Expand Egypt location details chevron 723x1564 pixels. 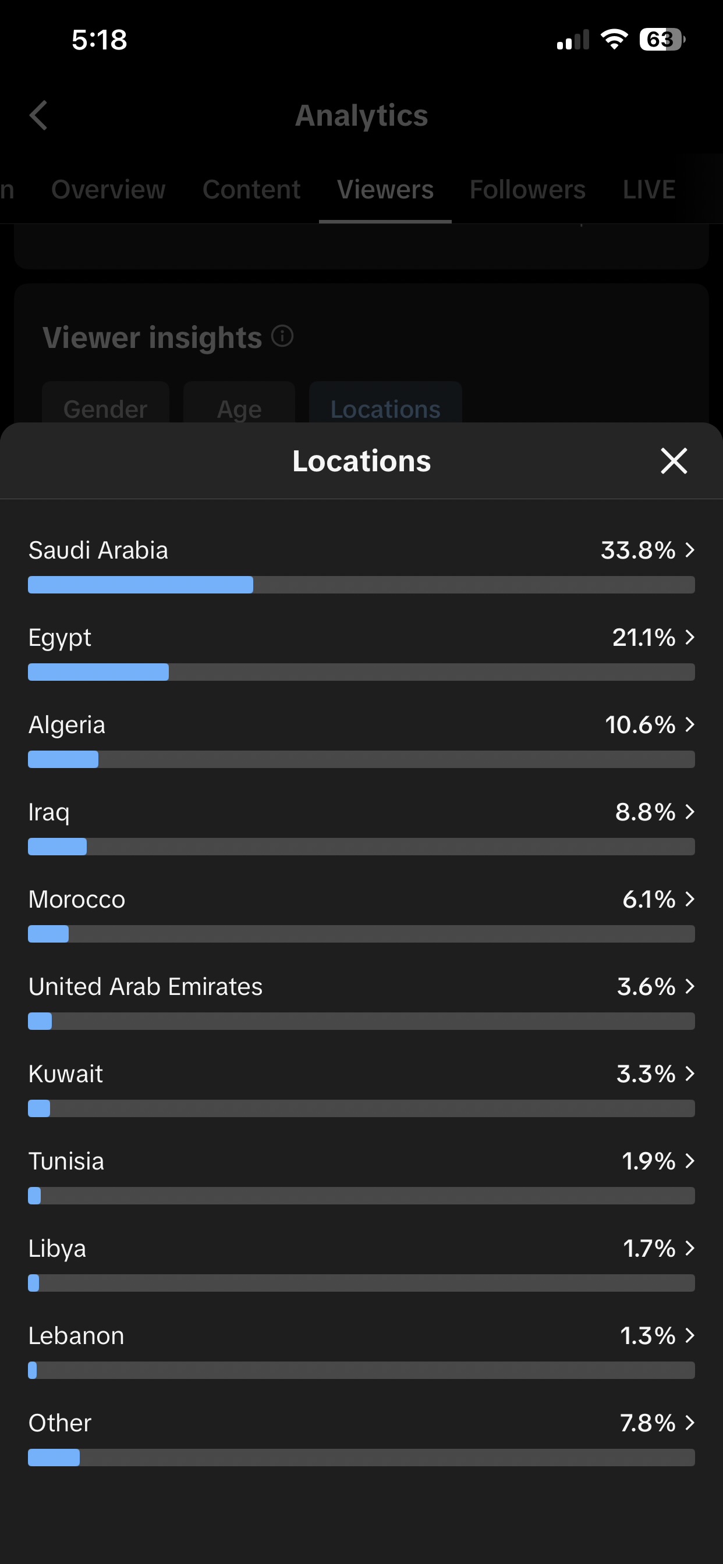click(690, 638)
